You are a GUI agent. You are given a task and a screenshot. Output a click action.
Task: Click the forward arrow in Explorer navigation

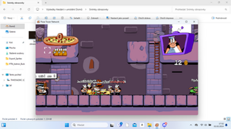[13, 9]
